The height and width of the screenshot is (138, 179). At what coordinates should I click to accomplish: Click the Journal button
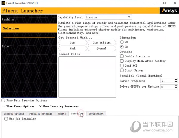click(x=102, y=49)
